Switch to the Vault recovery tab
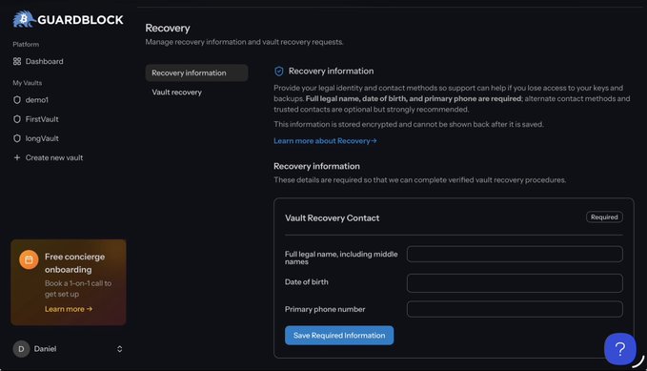Screen dimensions: 647x371 point(176,93)
